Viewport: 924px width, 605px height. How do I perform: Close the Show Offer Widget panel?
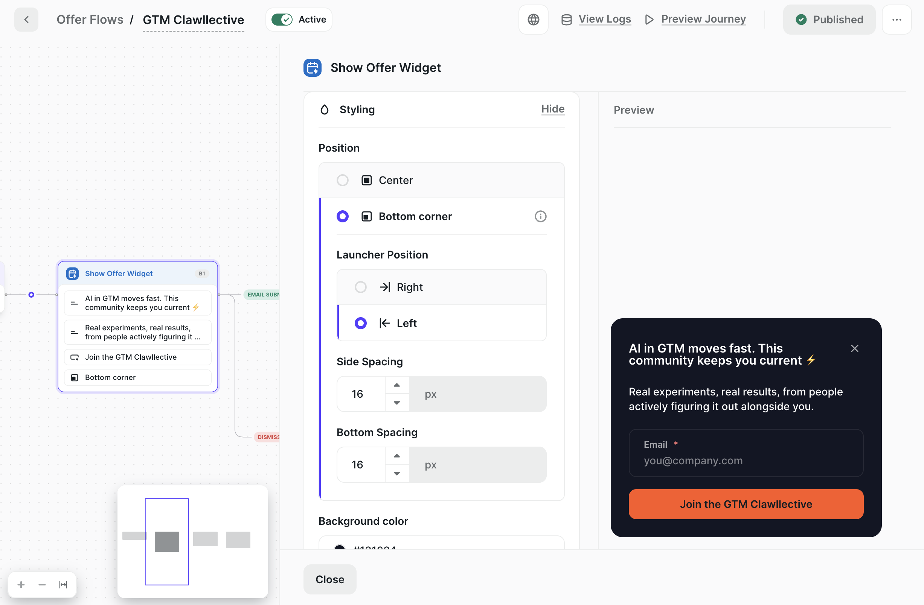[x=329, y=579]
